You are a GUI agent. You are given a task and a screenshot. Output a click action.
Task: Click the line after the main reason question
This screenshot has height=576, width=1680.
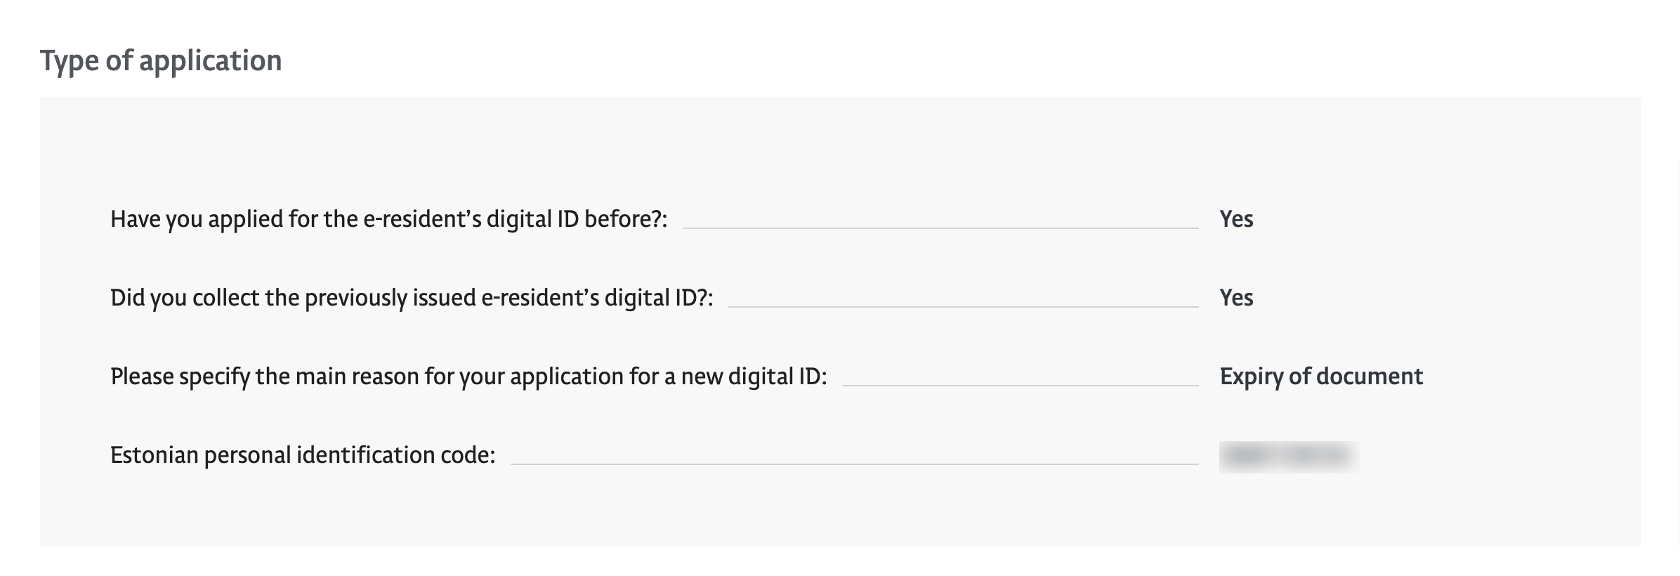tap(1021, 385)
